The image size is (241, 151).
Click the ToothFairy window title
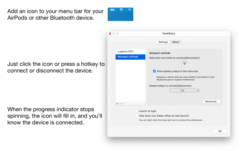169,34
